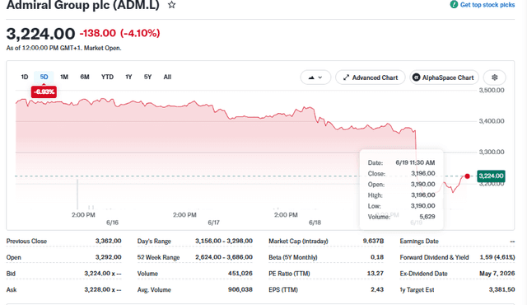Add ADM.L to watchlist with star icon

[x=172, y=5]
